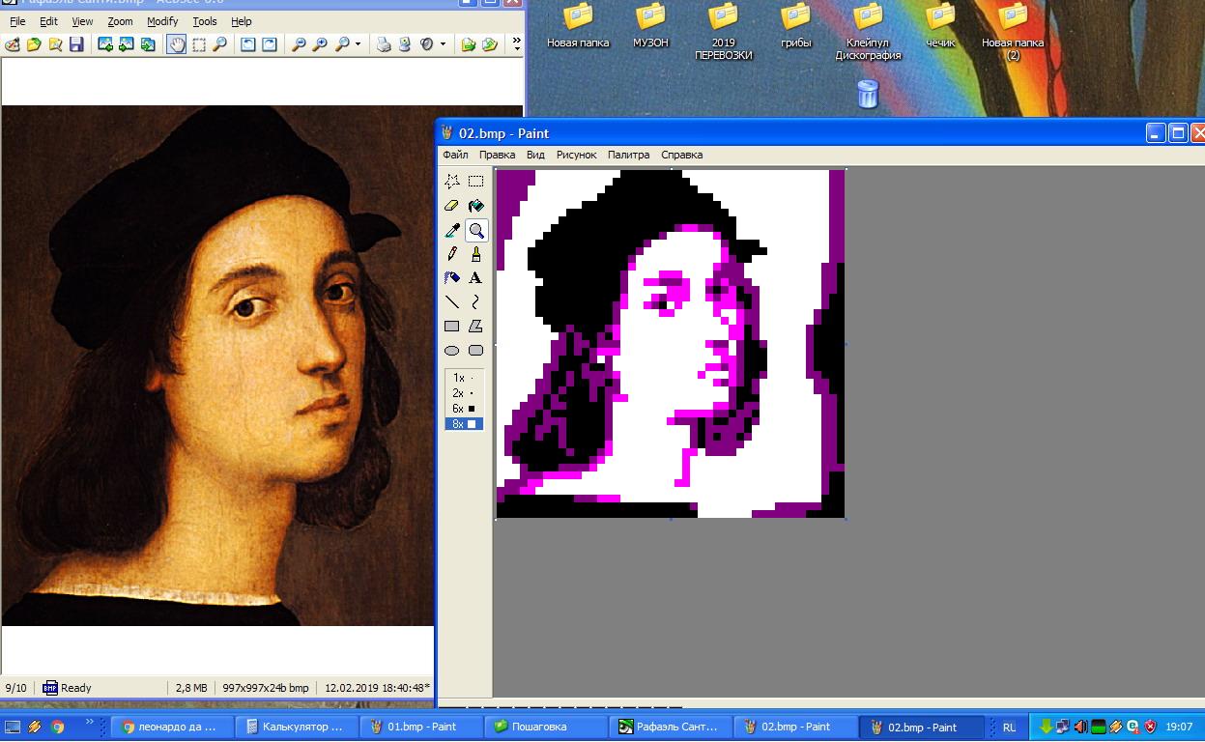
Task: Open the Modify menu in ACDSee
Action: click(162, 21)
